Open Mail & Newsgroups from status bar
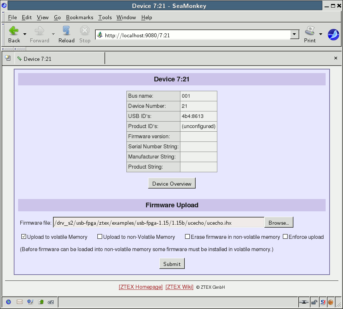Screen dimensions: 343x309 20,302
